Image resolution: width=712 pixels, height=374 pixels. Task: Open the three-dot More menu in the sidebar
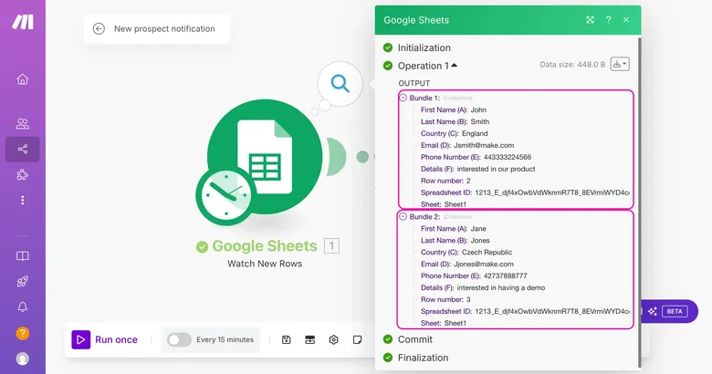point(22,200)
